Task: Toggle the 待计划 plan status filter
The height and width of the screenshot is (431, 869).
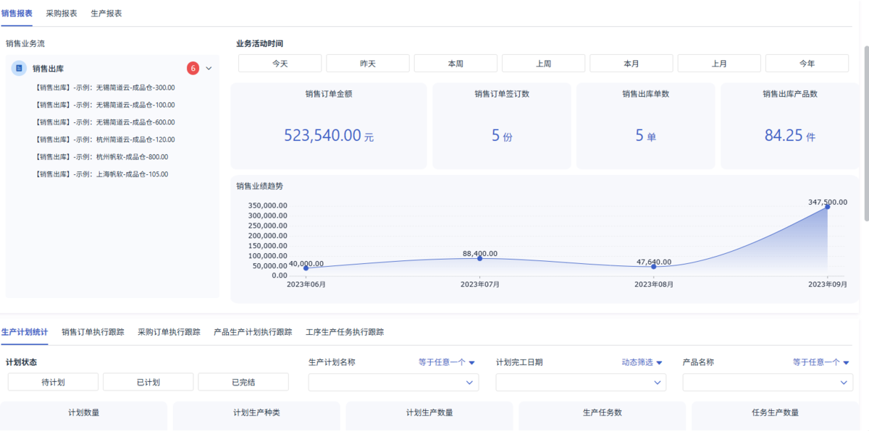Action: point(53,382)
